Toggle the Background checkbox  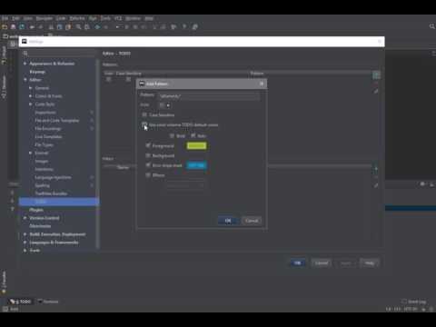(148, 155)
